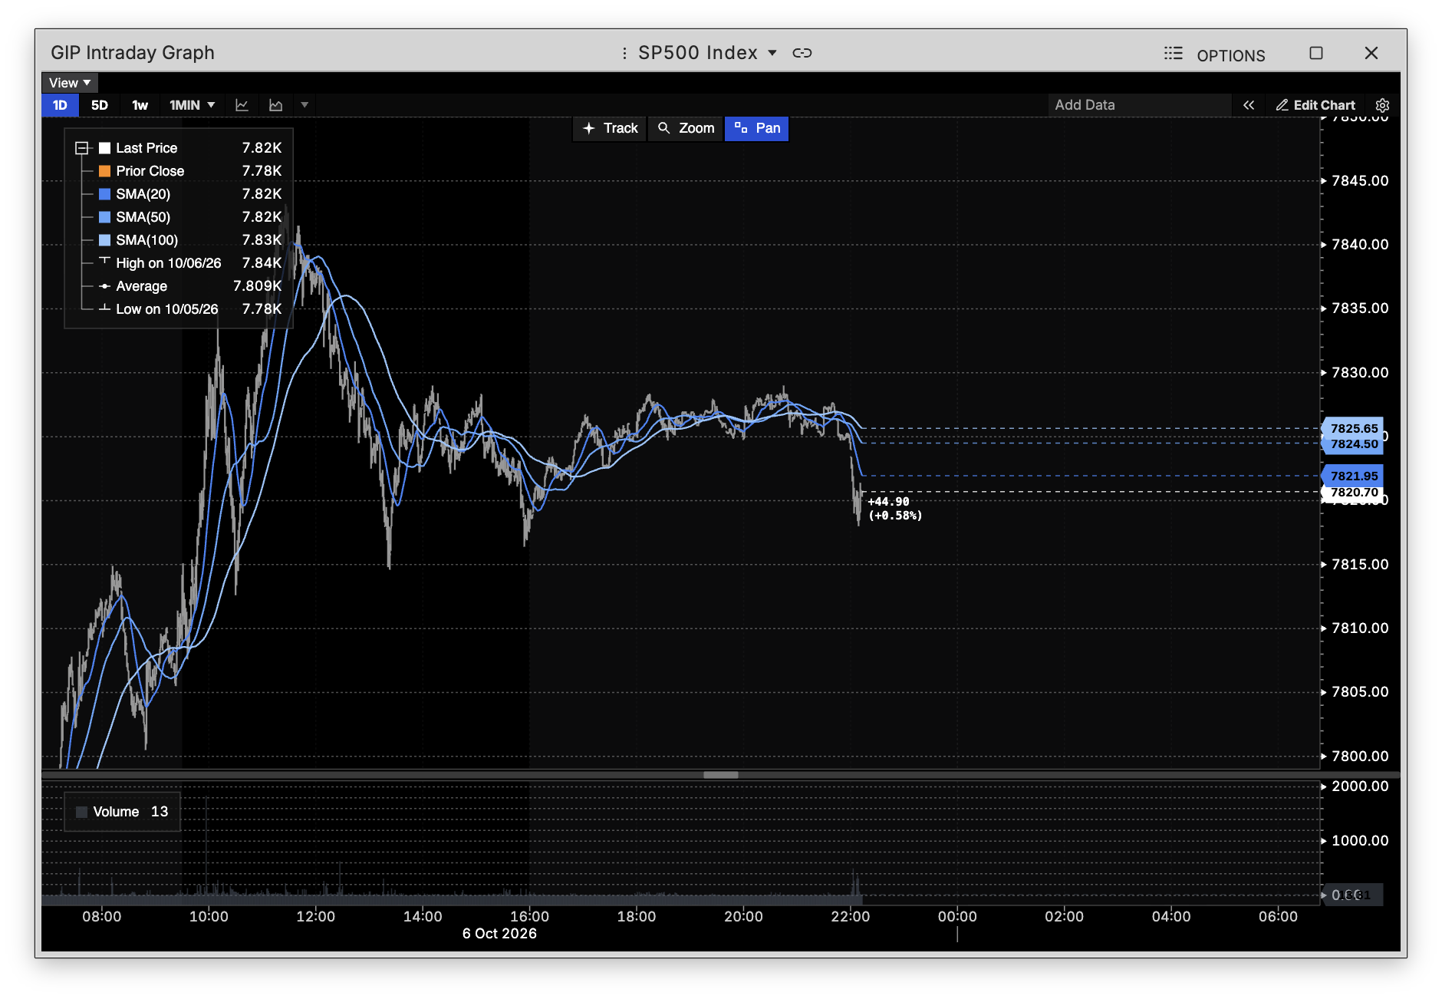Click the panel divider handle above volume

tap(721, 775)
